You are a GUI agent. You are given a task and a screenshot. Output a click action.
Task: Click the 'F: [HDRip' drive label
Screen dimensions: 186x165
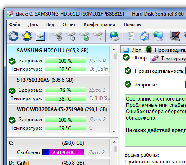pos(100,98)
